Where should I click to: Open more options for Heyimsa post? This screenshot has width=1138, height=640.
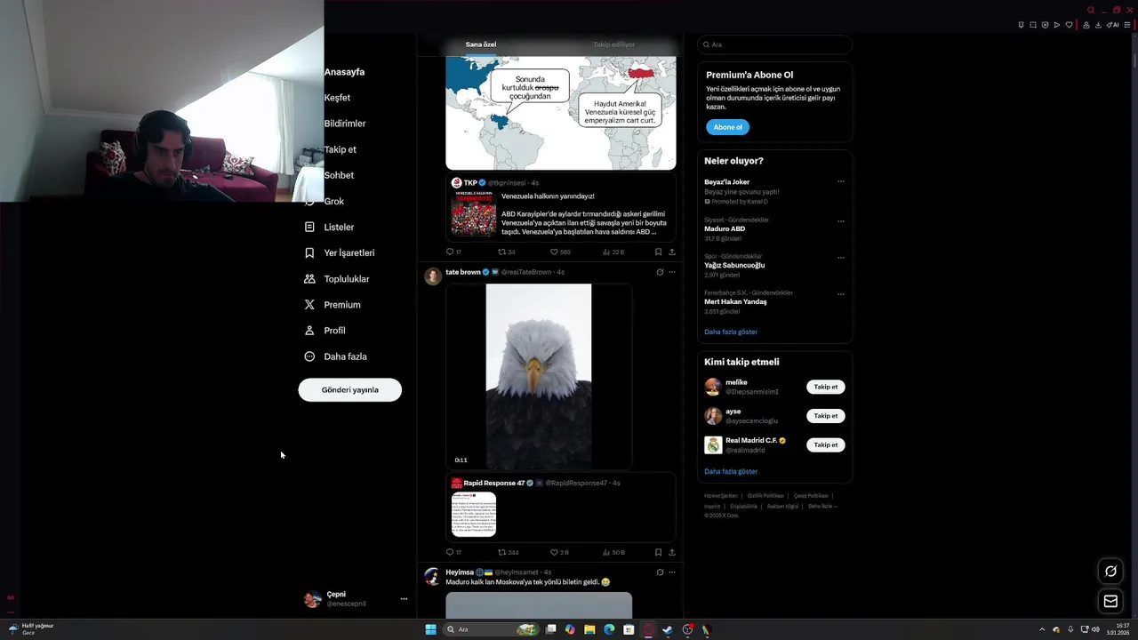(x=672, y=572)
